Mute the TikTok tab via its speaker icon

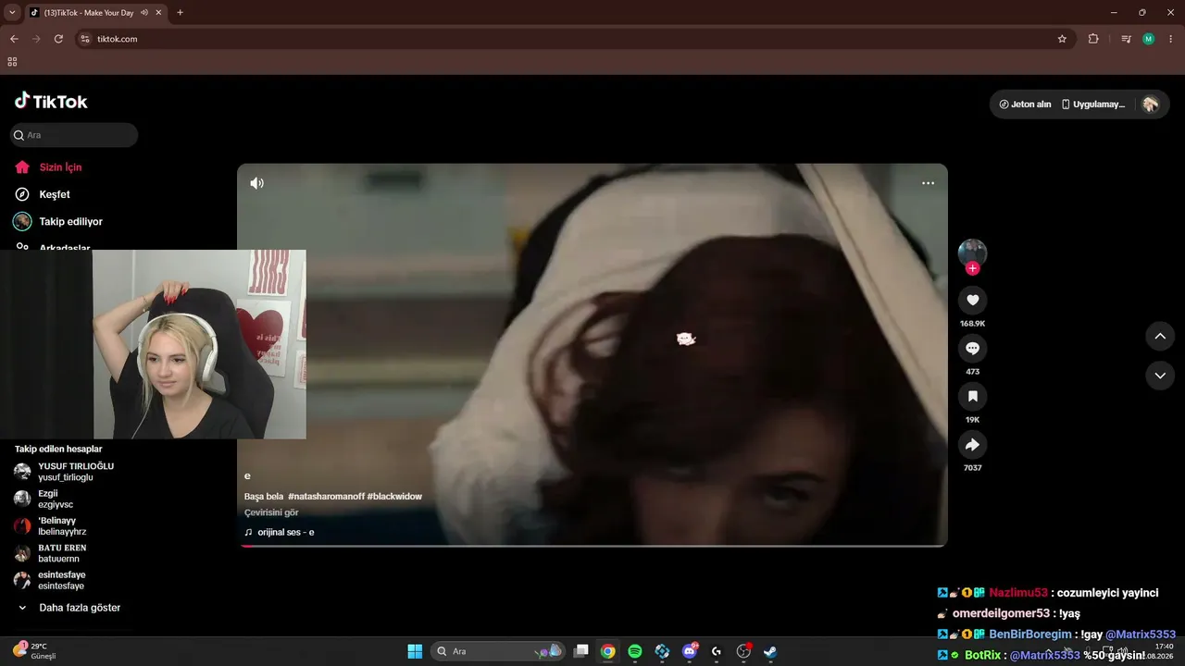pos(144,13)
